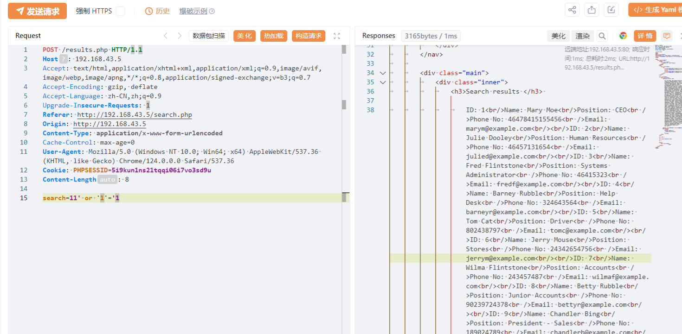The image size is (682, 334).
Task: Collapse the div class="inner" fold at line 35
Action: pyautogui.click(x=383, y=82)
